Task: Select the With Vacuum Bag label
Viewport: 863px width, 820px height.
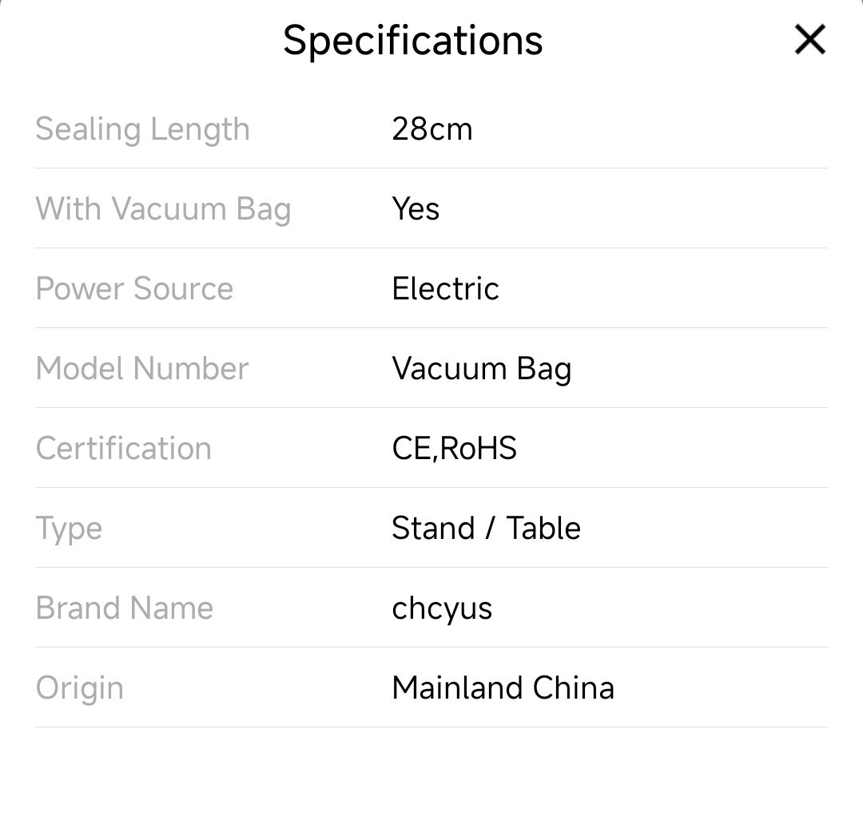Action: (x=163, y=209)
